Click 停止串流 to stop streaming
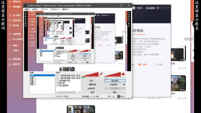Screen dimensions: 201x113 pos(115,81)
